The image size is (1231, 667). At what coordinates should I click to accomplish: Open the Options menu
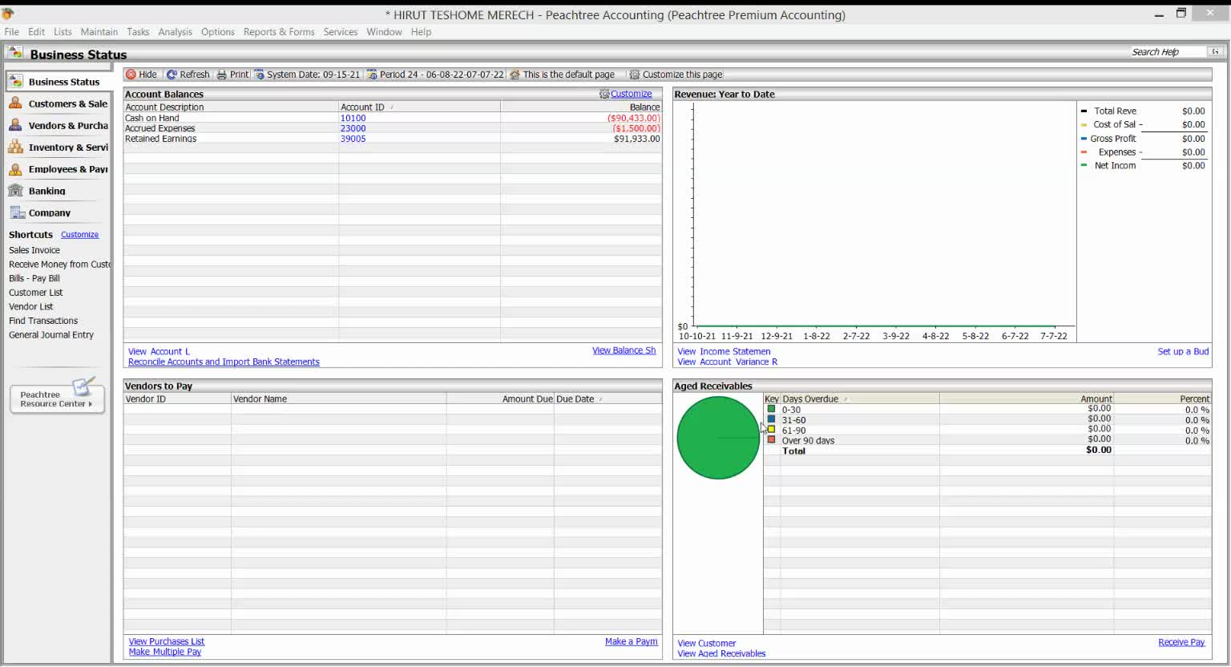218,32
